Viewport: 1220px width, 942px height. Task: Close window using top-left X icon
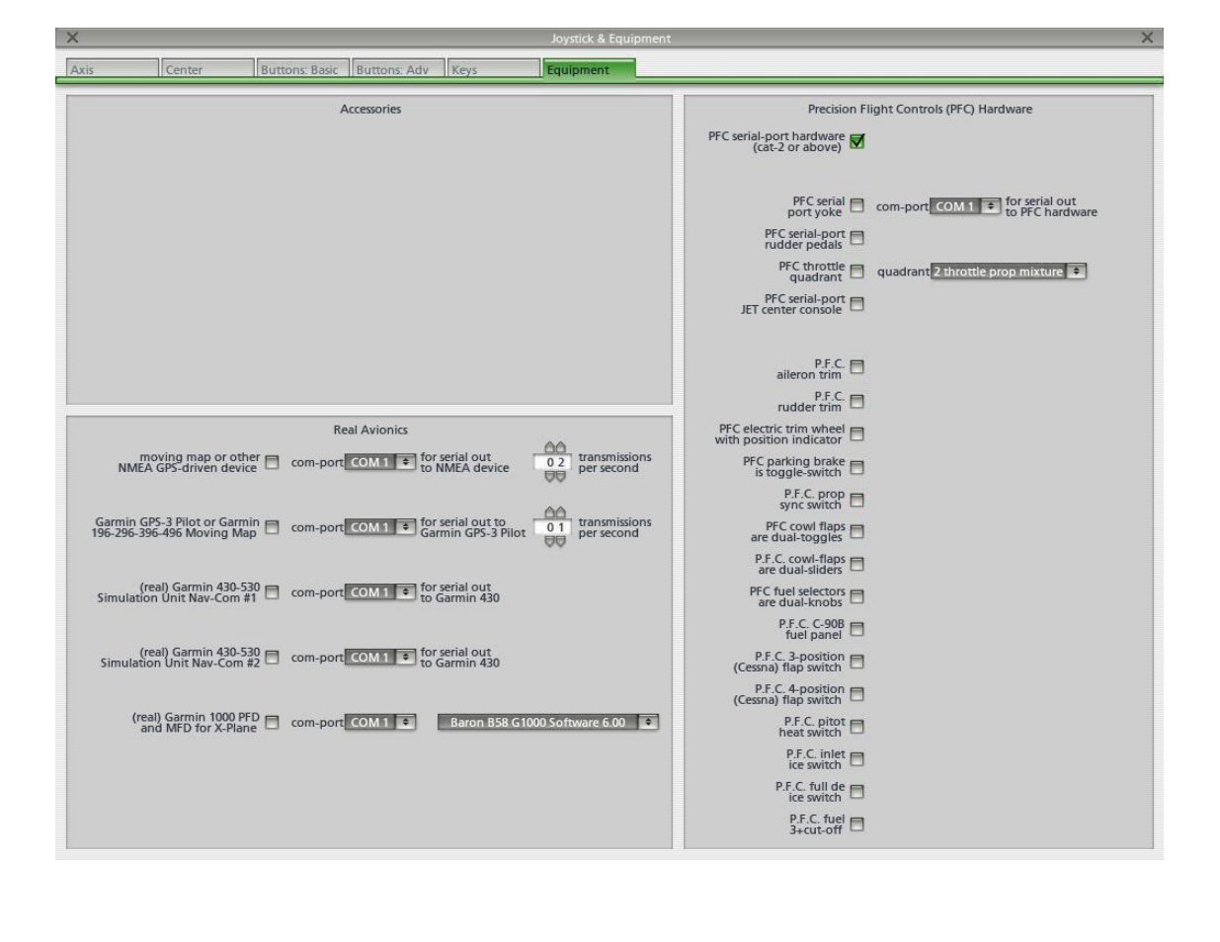[x=72, y=39]
